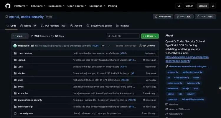Open pull request #1079 link

(x=131, y=100)
